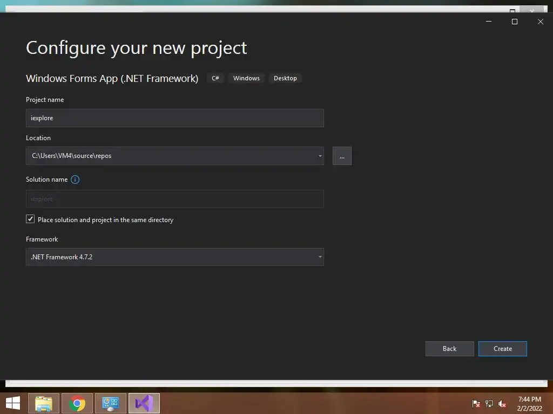Click the disabled Solution name field
The image size is (553, 414).
coord(175,199)
